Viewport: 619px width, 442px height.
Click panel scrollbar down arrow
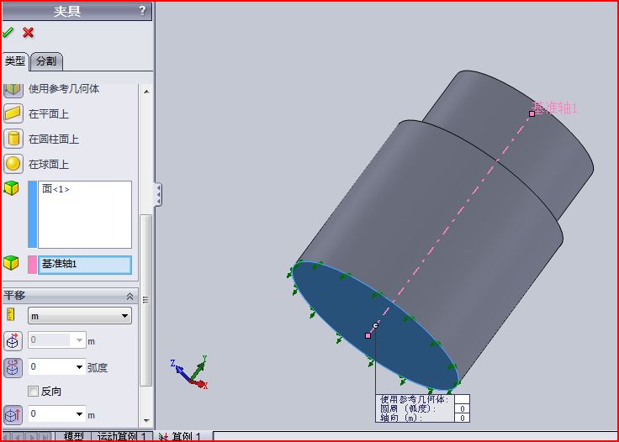[146, 421]
